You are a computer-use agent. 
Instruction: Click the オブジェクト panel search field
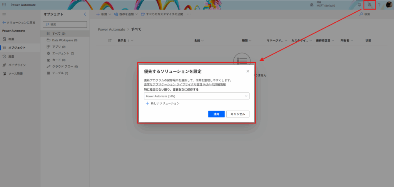click(x=65, y=24)
